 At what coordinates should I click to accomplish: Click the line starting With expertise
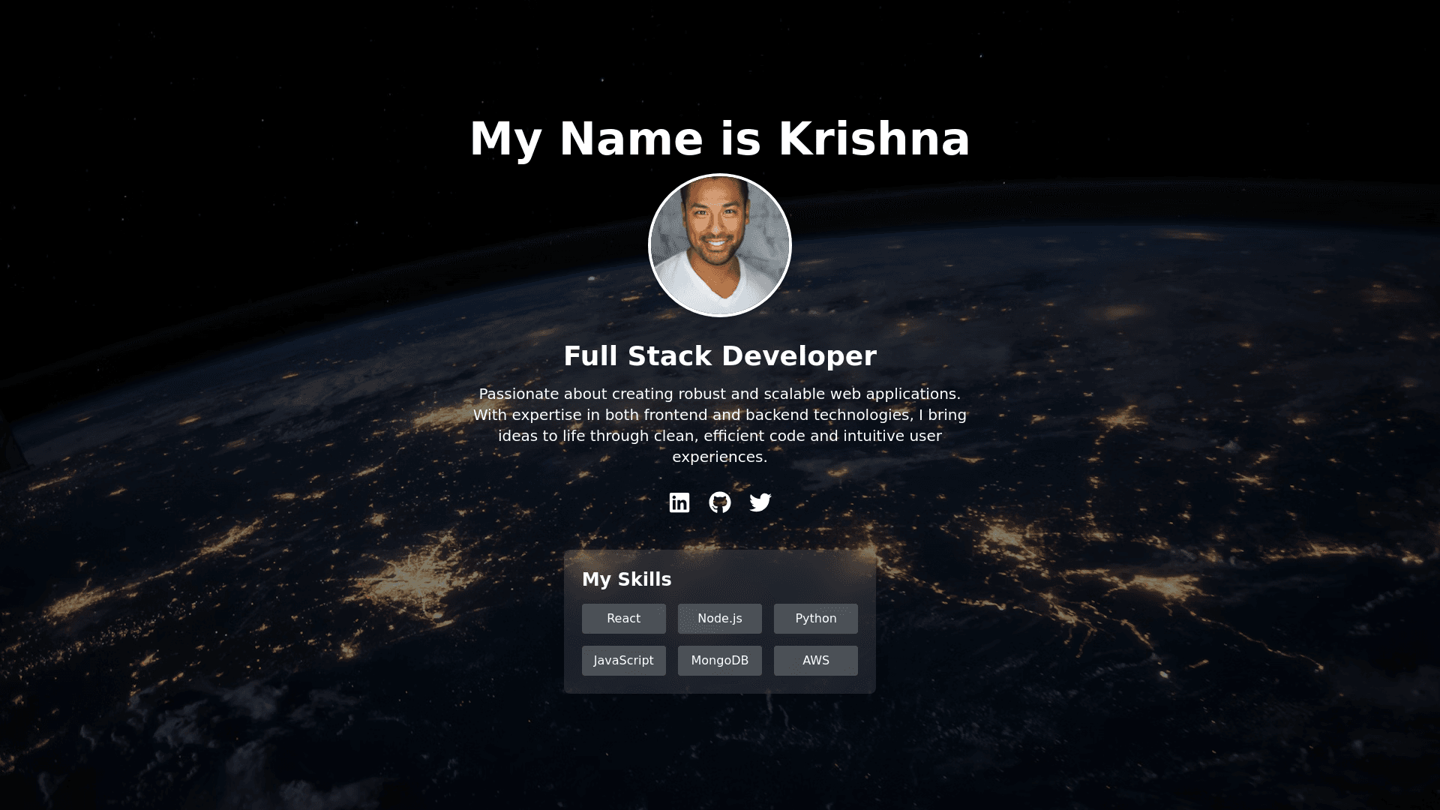(x=719, y=415)
